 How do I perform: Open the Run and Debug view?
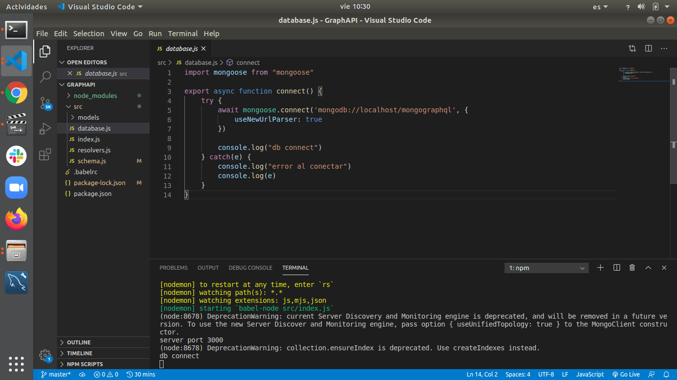pyautogui.click(x=45, y=129)
